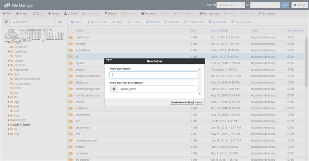Click View Trash
This screenshot has width=309, height=161.
(217, 22)
